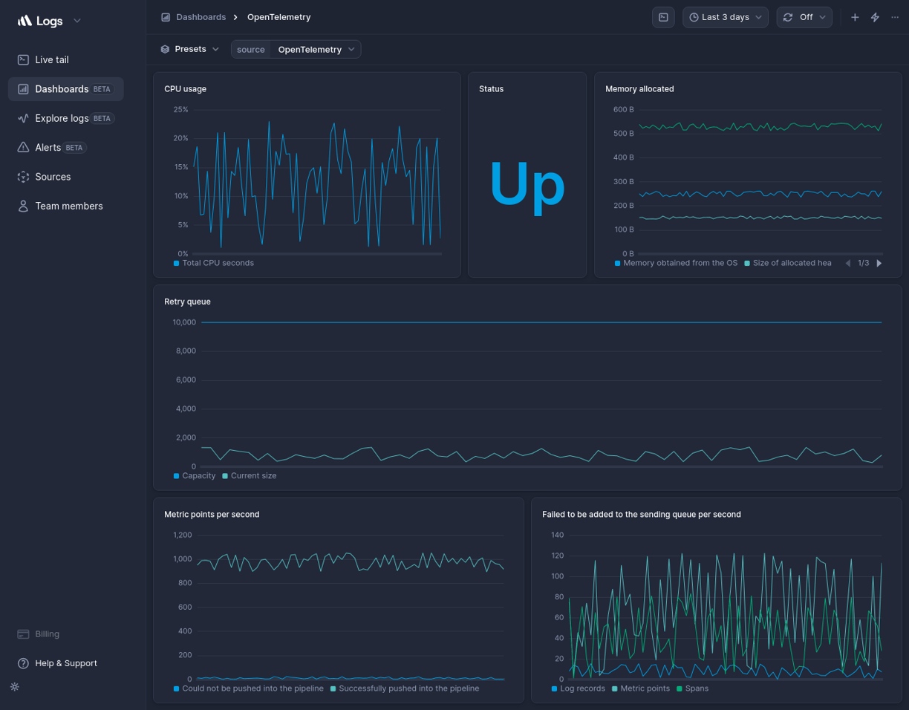The width and height of the screenshot is (909, 710).
Task: Toggle Memory obtained from the OS series
Action: (x=677, y=263)
